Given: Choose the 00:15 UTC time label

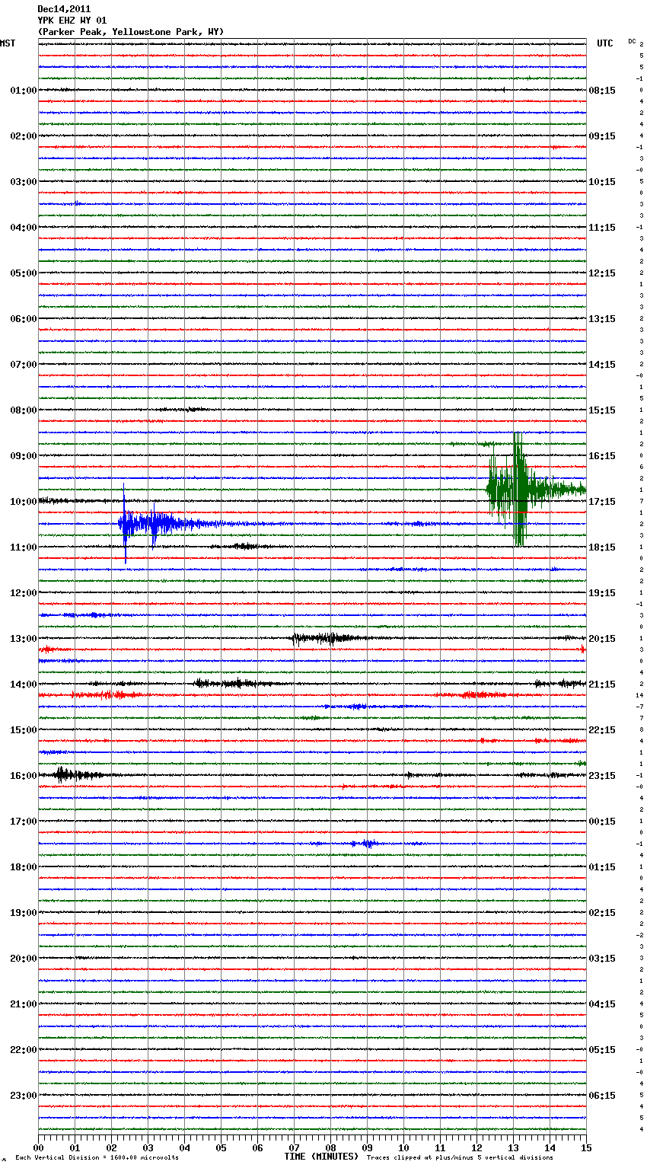Looking at the screenshot, I should click(x=602, y=822).
